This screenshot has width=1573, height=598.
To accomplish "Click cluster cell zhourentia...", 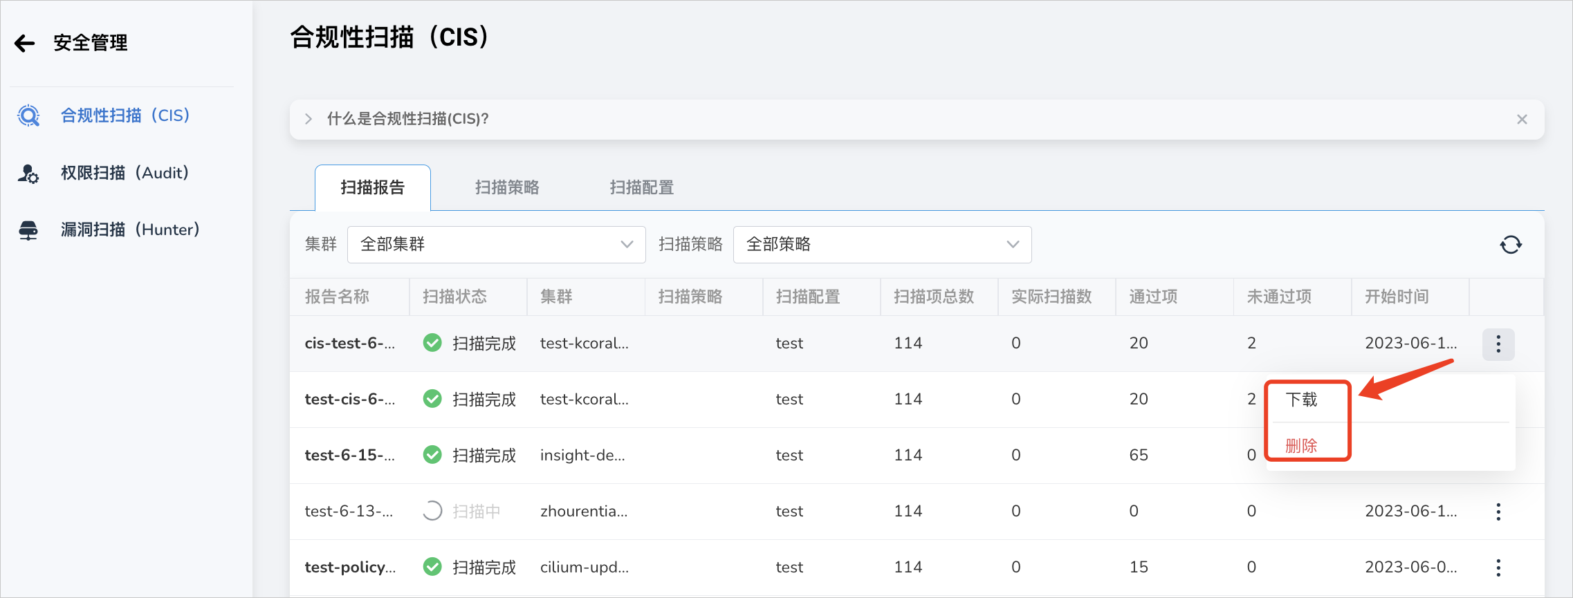I will coord(584,511).
